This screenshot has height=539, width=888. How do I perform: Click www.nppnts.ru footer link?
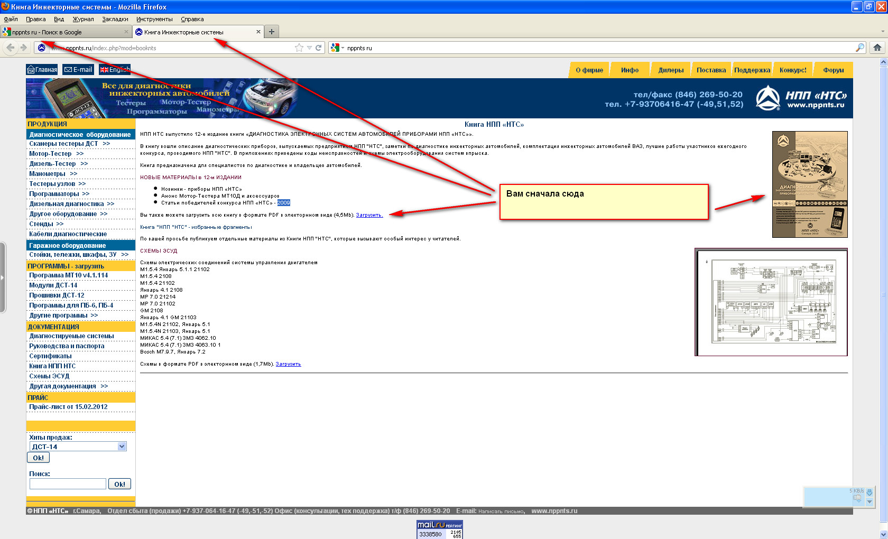click(554, 511)
